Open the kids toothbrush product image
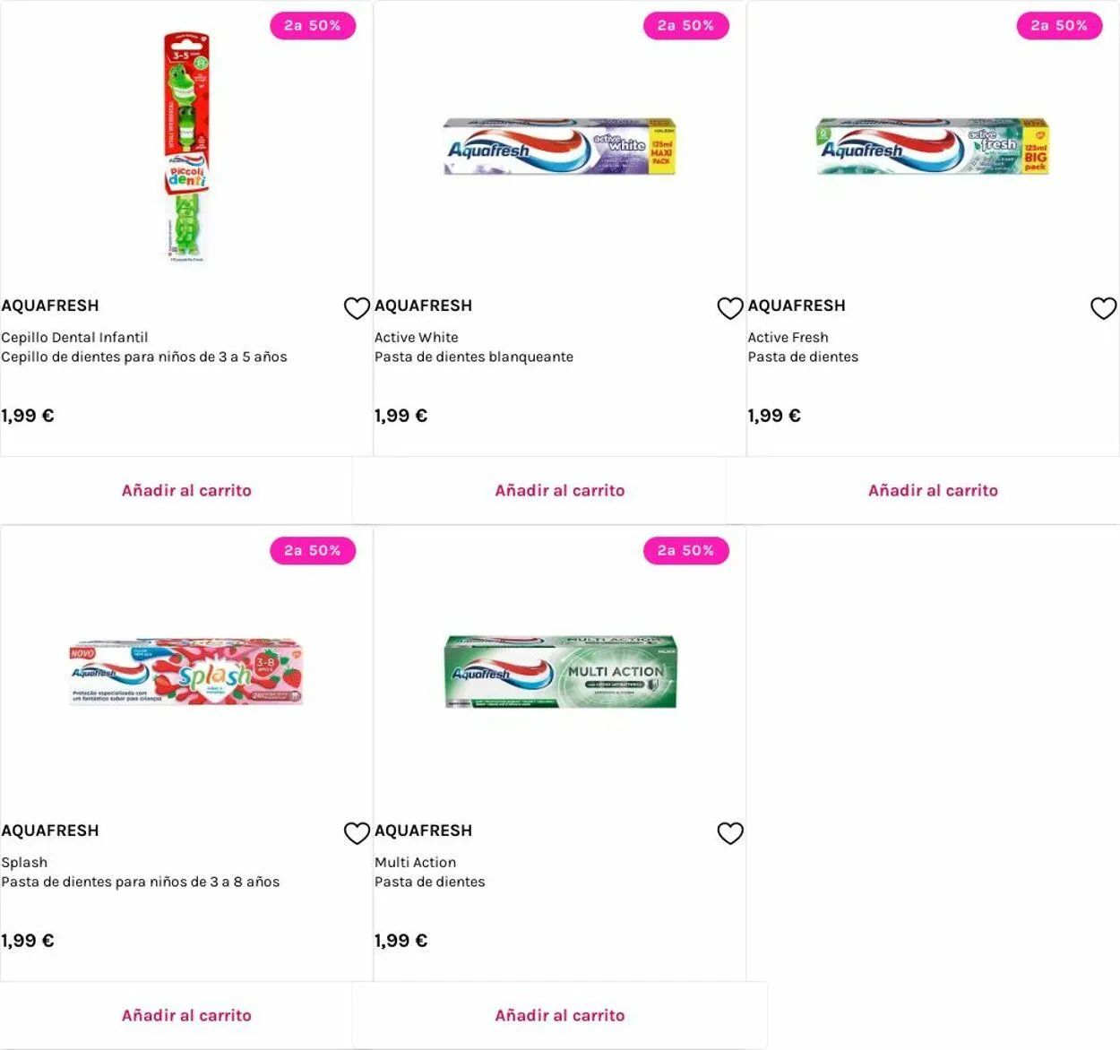Image resolution: width=1120 pixels, height=1050 pixels. click(x=186, y=148)
